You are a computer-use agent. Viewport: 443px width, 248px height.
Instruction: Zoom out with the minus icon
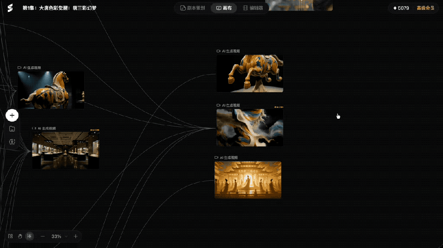[43, 236]
